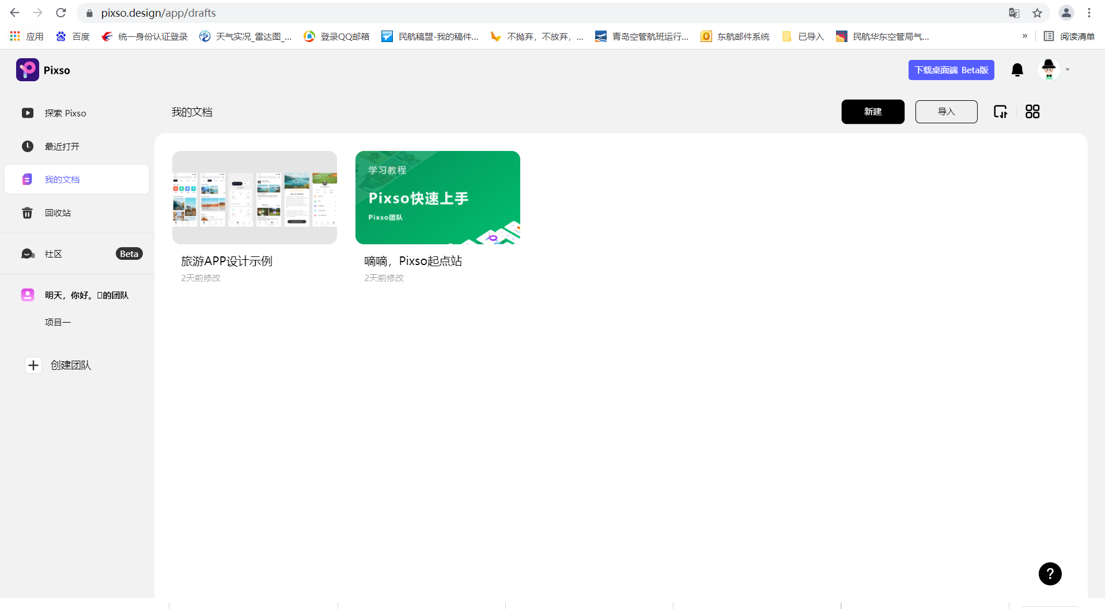The image size is (1105, 609).
Task: Click the 导入 import button
Action: 946,112
